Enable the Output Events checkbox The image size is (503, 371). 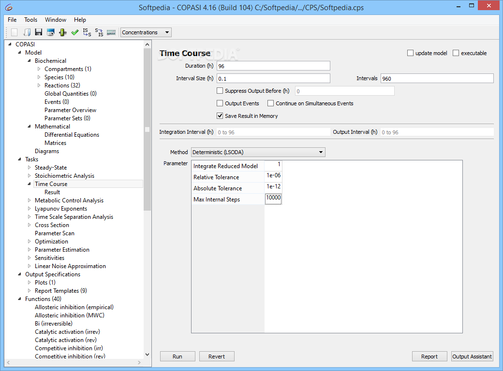pos(220,103)
